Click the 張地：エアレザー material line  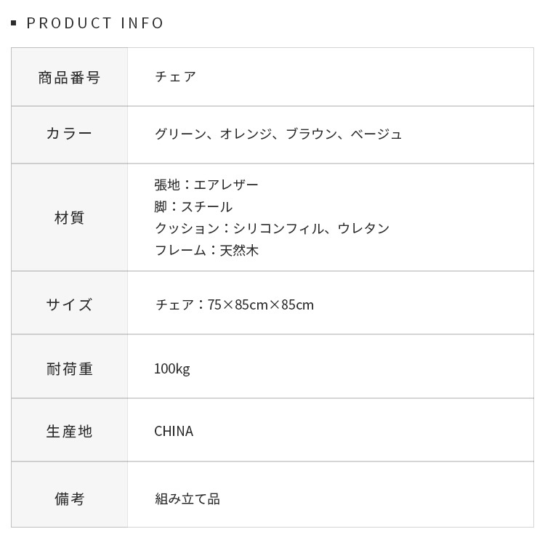point(206,185)
